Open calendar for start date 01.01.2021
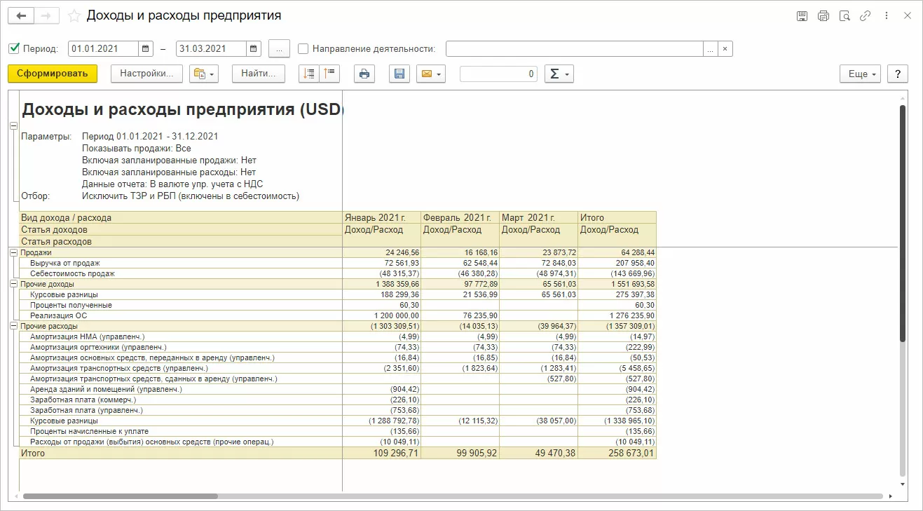Screen dimensions: 923x511 click(x=146, y=49)
